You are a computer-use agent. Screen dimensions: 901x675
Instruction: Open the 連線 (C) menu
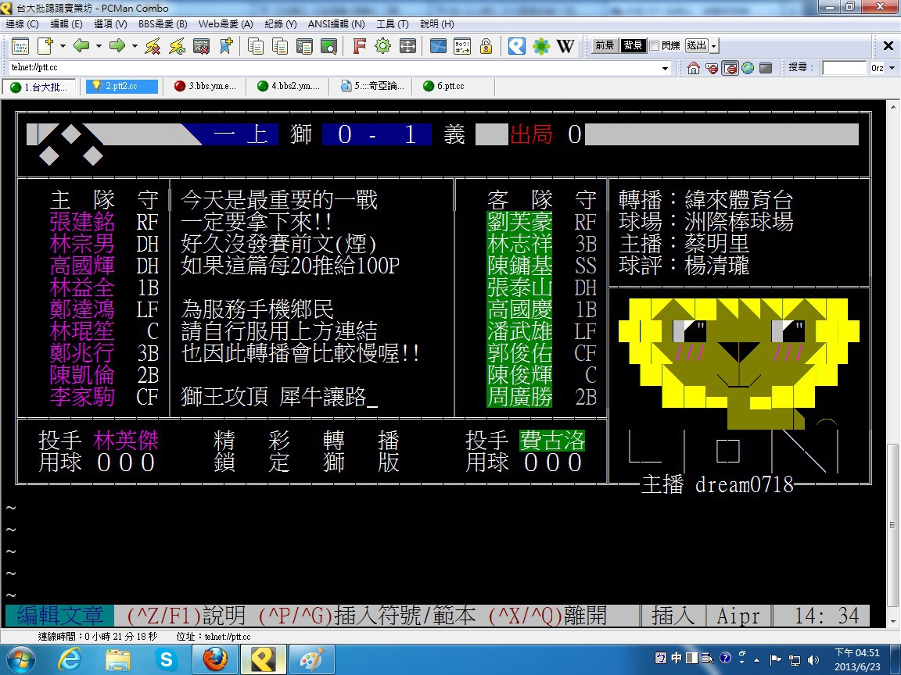tap(23, 24)
